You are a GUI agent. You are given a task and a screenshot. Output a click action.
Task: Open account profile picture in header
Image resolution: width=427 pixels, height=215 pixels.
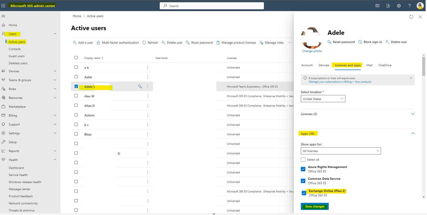pyautogui.click(x=420, y=6)
